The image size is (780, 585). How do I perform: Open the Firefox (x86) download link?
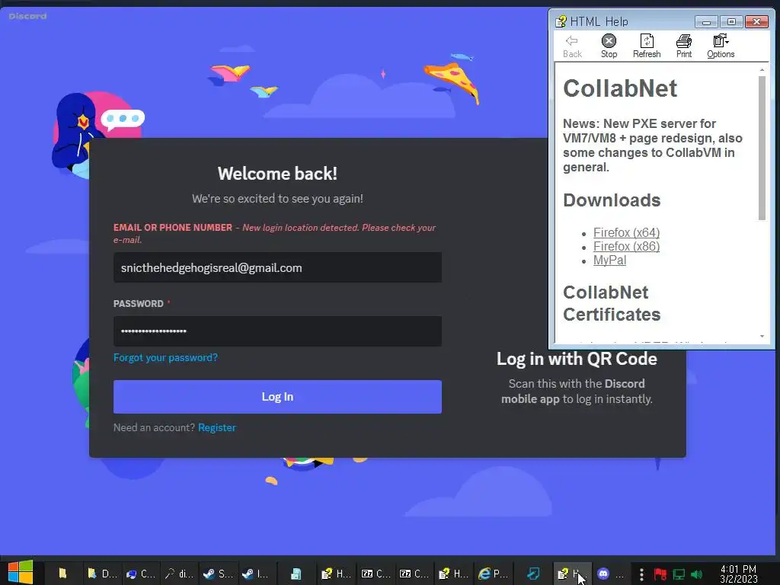pos(626,246)
